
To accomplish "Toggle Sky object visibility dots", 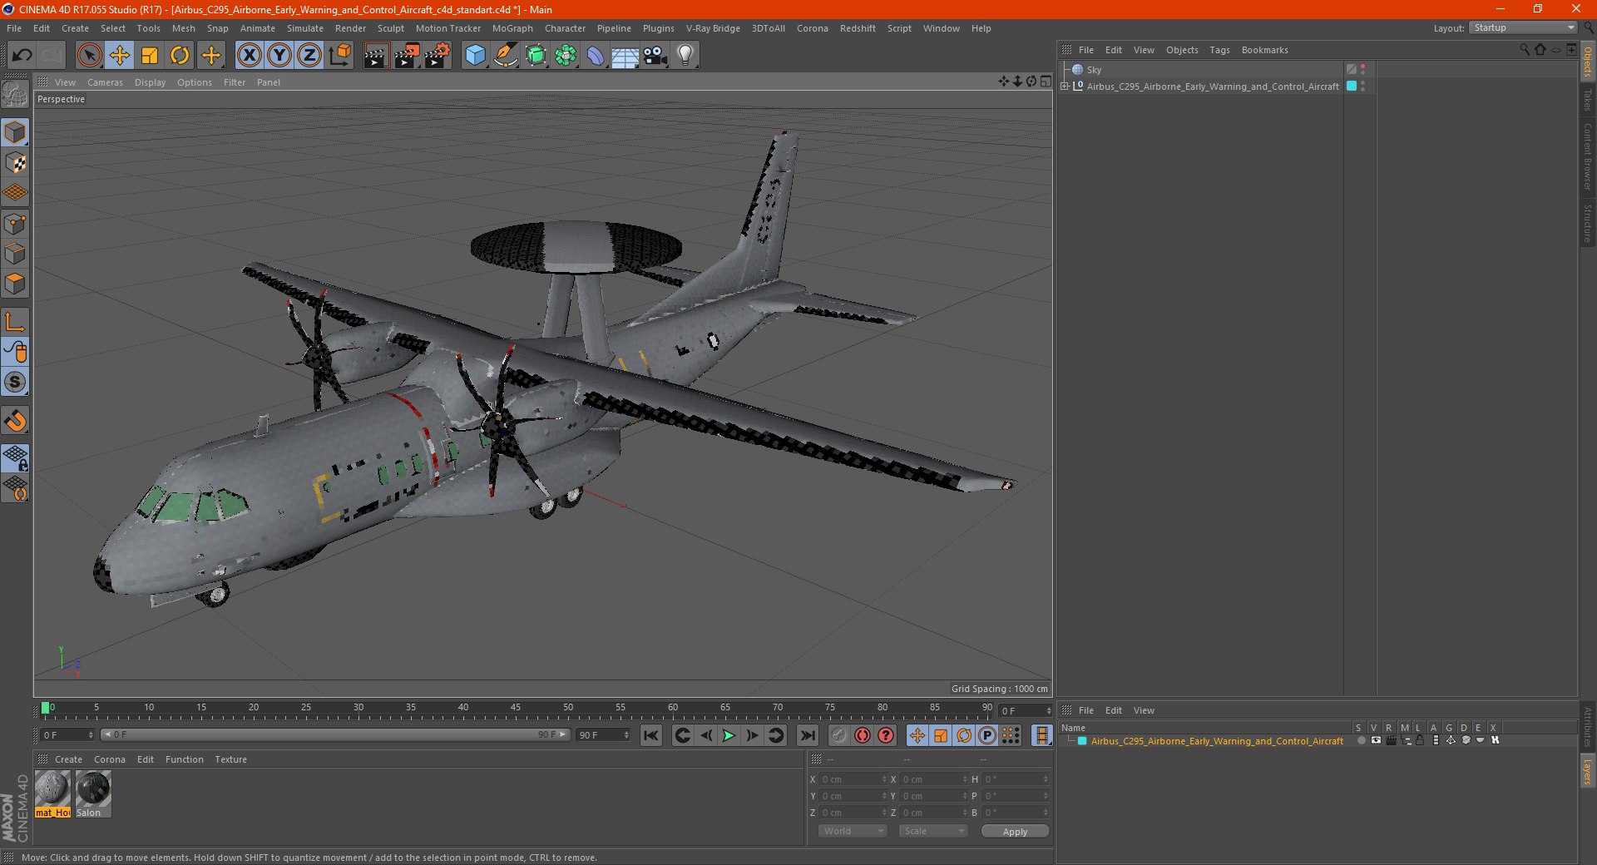I will 1362,70.
